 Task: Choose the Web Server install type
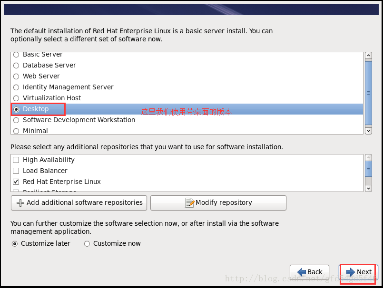point(16,77)
